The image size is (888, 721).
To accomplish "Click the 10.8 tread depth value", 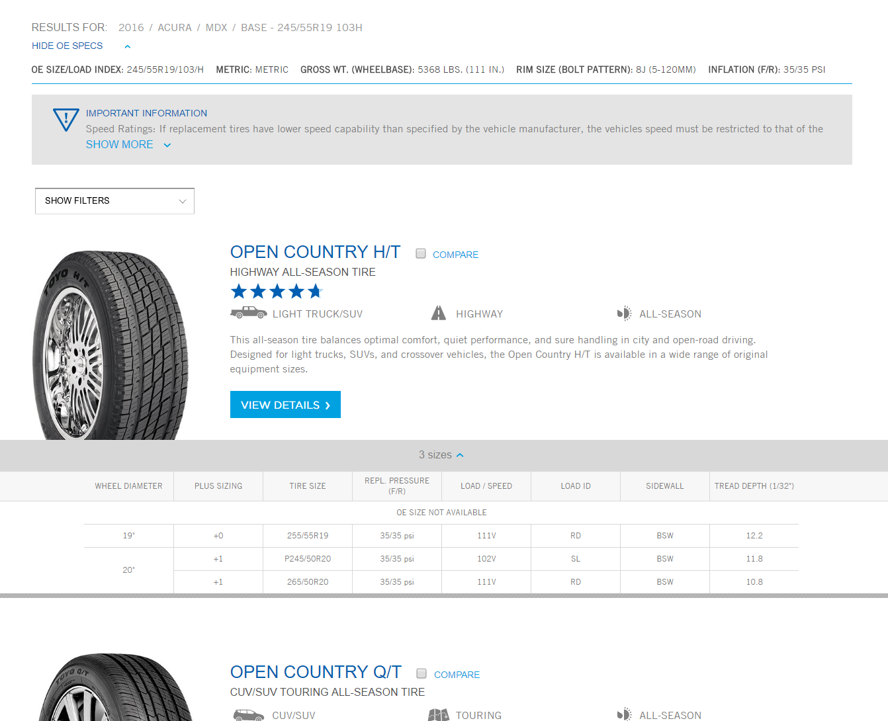I will pos(754,582).
